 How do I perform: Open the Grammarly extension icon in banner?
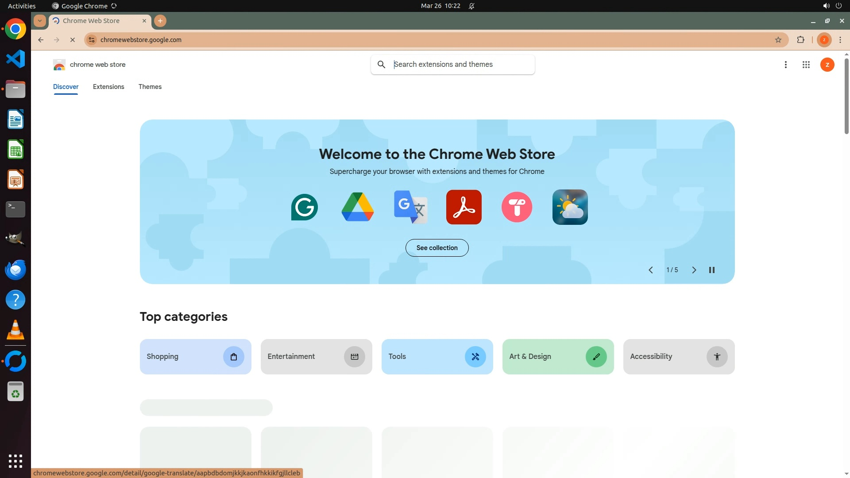click(305, 207)
